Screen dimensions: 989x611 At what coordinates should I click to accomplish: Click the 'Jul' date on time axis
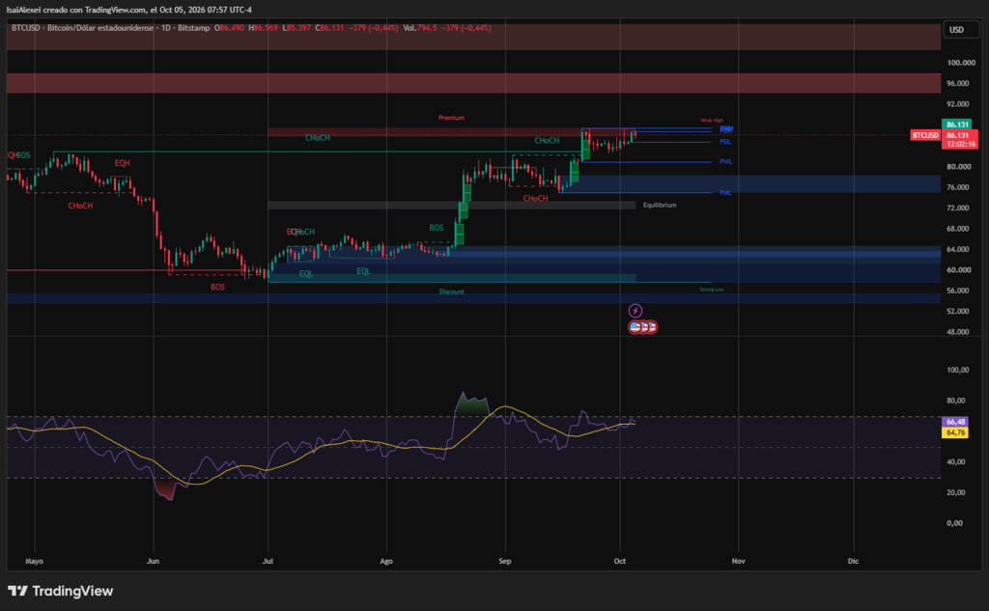[268, 561]
